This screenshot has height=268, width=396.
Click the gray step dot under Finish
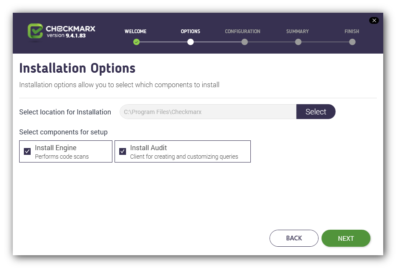tap(352, 42)
